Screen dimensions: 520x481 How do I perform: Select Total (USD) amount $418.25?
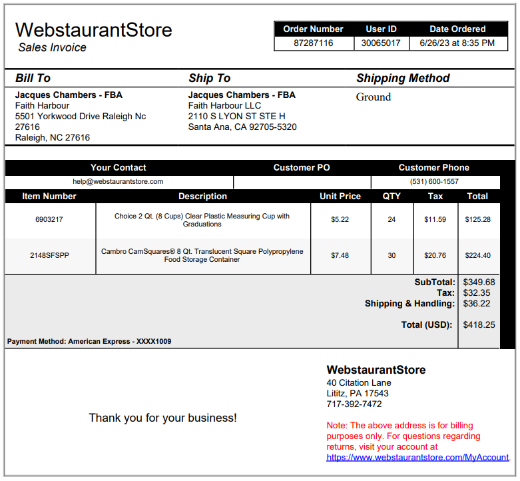479,324
